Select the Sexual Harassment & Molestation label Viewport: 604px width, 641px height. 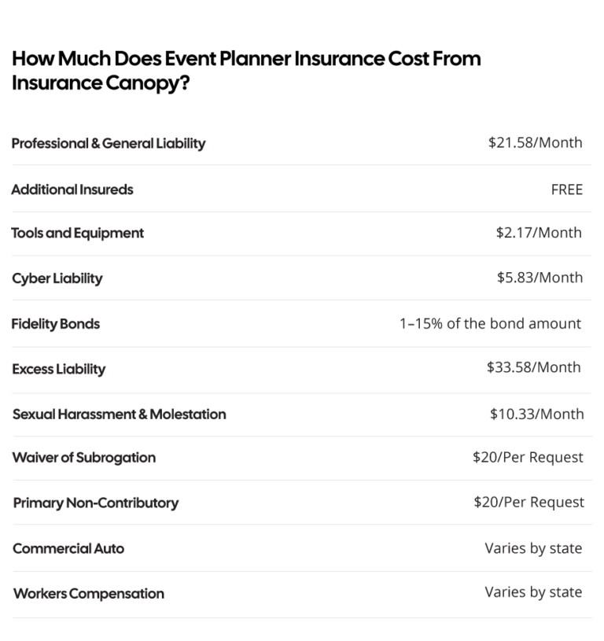click(x=120, y=414)
